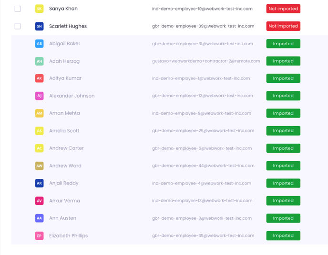328x255 pixels.
Task: Check the box for Sanya Khan
Action: click(18, 9)
